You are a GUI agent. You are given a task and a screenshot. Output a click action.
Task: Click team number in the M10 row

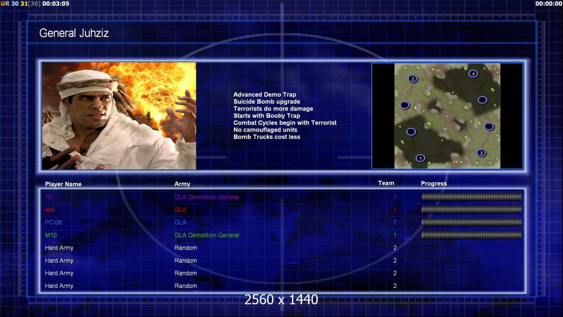click(x=395, y=235)
